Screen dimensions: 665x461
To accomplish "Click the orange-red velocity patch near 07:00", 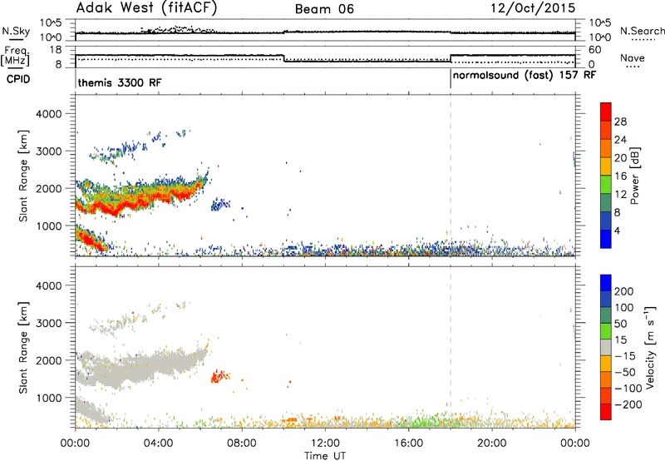I will [219, 376].
